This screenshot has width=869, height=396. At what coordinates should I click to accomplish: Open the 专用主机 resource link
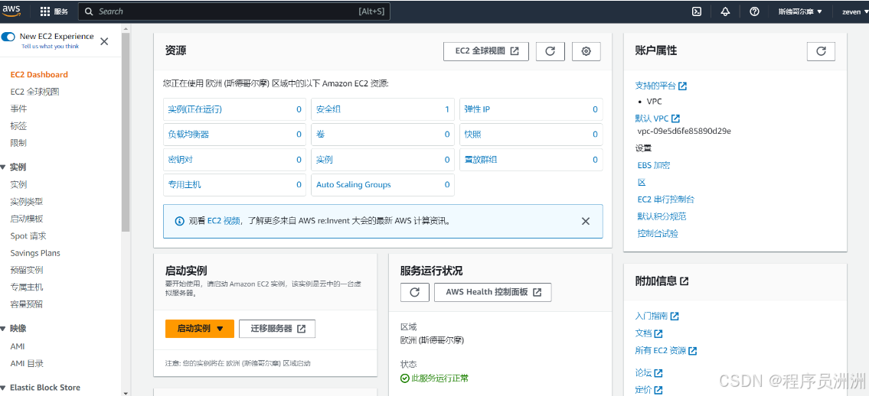tap(185, 185)
